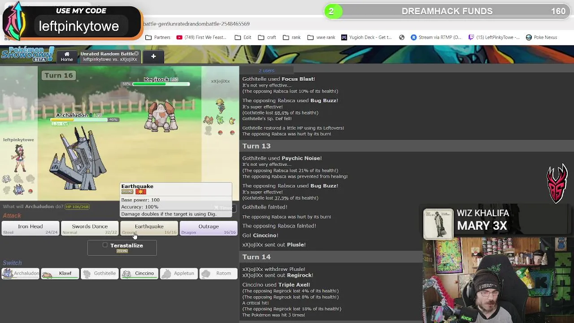Click the leftpinkytowe trainer avatar
This screenshot has width=574, height=323.
pyautogui.click(x=19, y=159)
